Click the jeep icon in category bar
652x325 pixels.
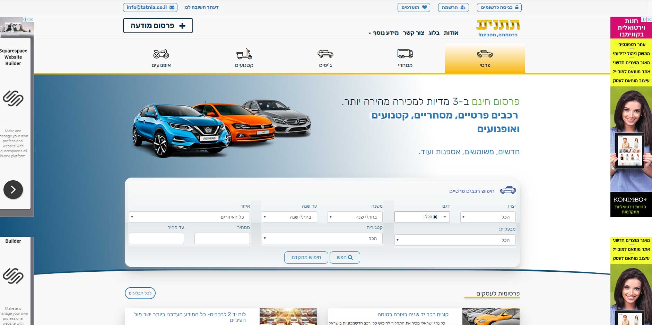pyautogui.click(x=325, y=54)
